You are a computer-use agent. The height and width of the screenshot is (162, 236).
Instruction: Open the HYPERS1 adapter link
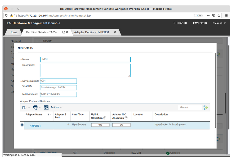click(35, 126)
